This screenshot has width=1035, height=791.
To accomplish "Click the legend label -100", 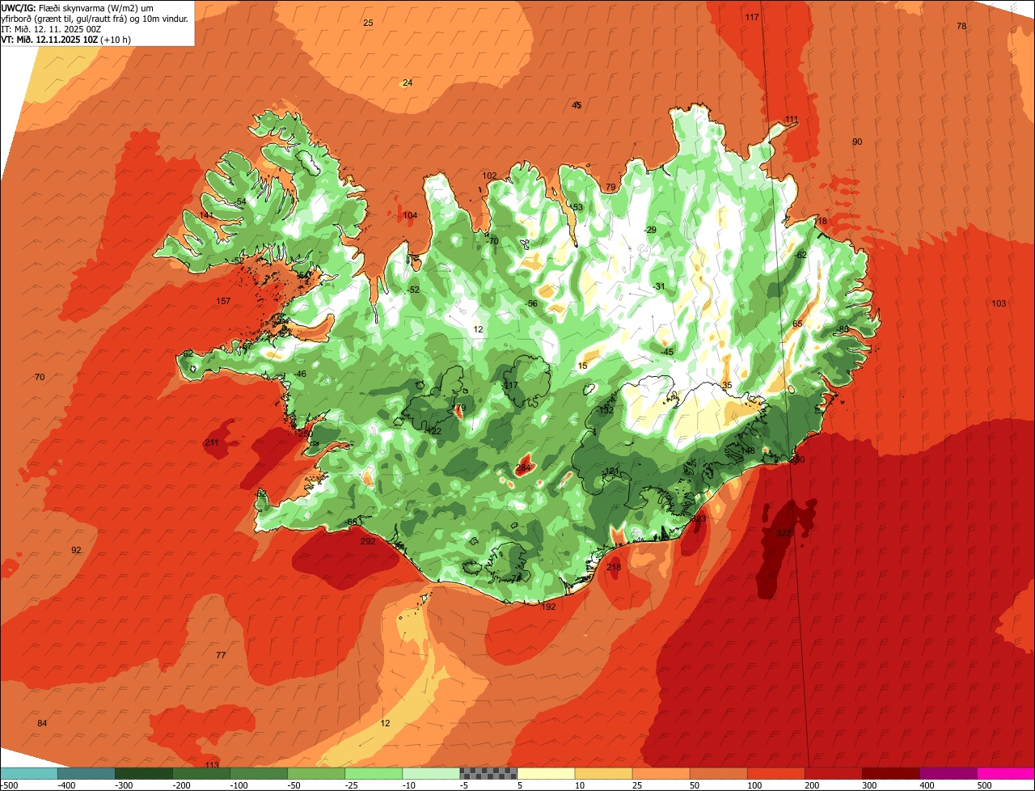I will [x=239, y=785].
